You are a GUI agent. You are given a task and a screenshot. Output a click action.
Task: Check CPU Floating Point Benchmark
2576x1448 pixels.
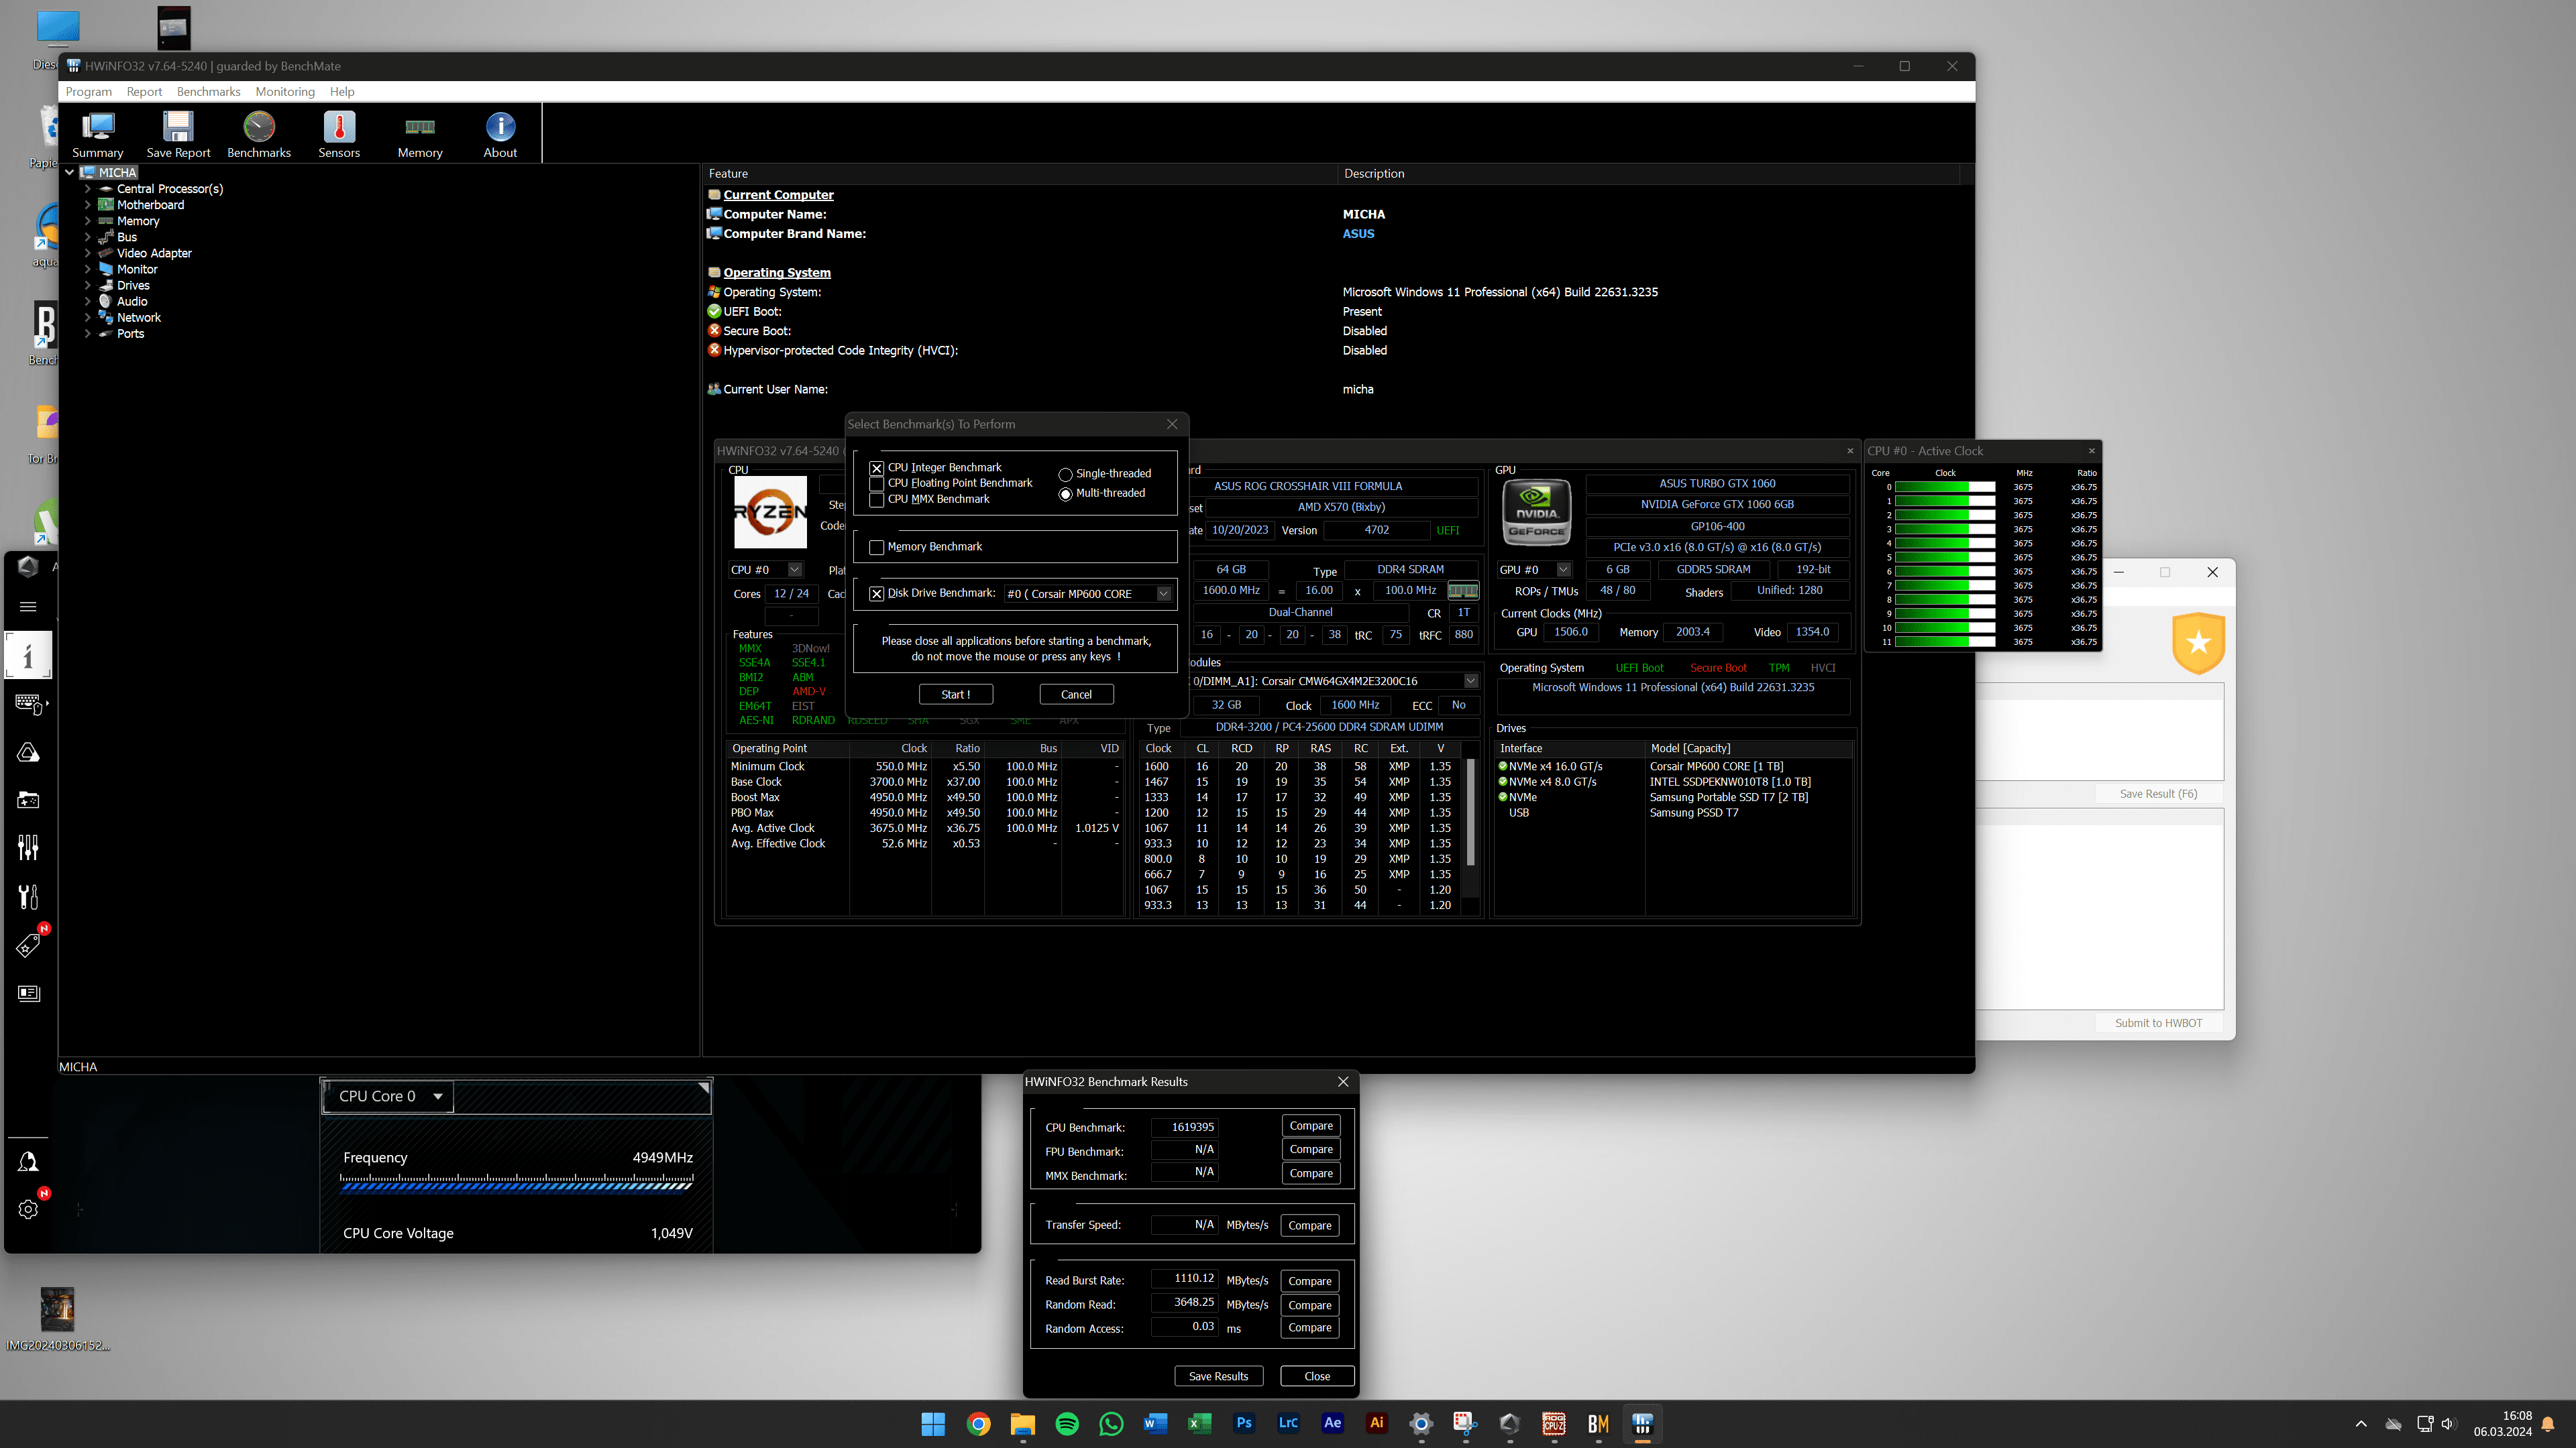pyautogui.click(x=877, y=483)
